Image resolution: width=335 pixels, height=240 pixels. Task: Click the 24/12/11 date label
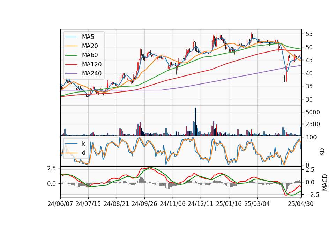(x=201, y=204)
